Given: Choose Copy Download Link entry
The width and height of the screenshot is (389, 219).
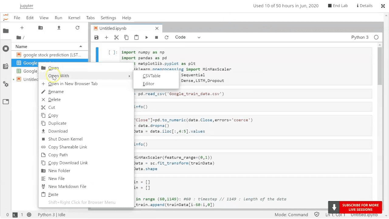Looking at the screenshot, I should point(86,163).
